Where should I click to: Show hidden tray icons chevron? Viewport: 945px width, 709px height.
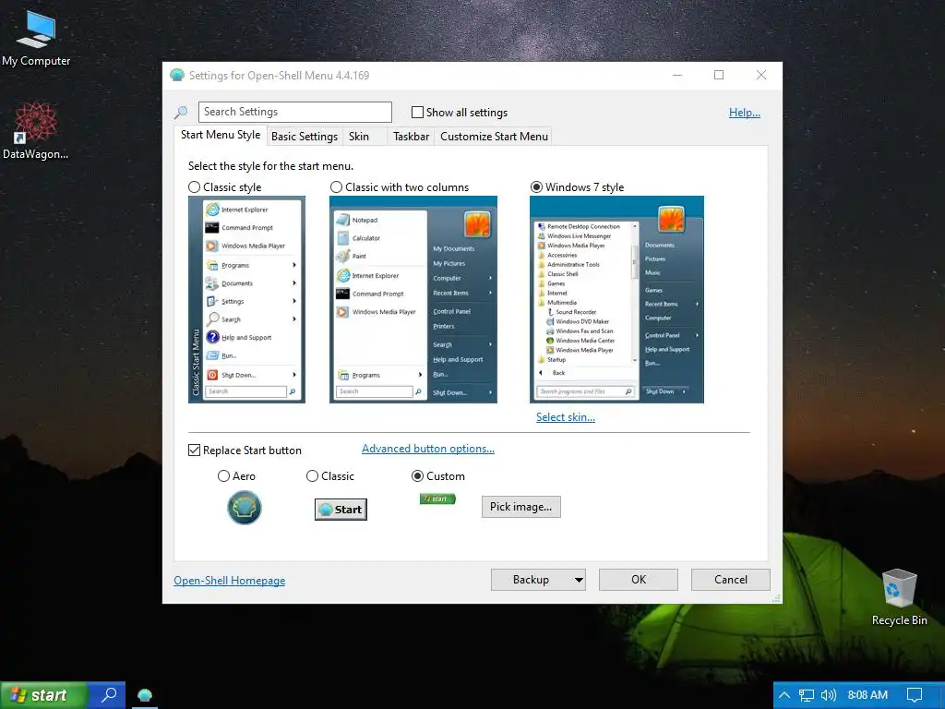tap(784, 695)
